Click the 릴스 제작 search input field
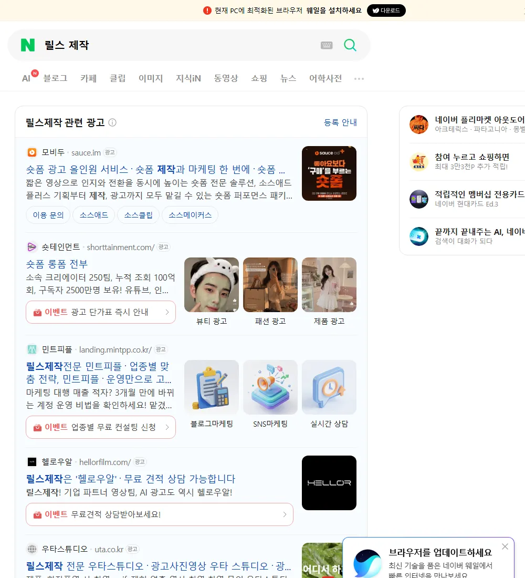This screenshot has width=525, height=578. point(177,45)
